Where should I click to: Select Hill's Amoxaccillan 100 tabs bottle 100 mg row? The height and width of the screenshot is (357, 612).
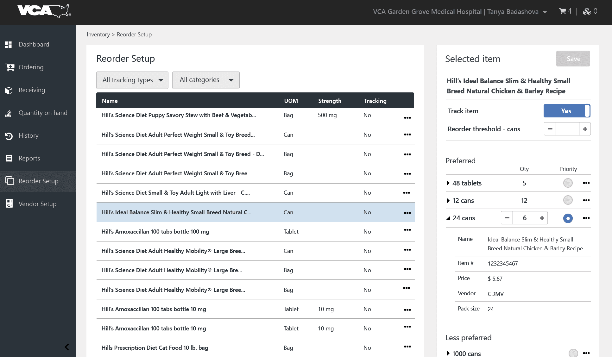click(256, 232)
